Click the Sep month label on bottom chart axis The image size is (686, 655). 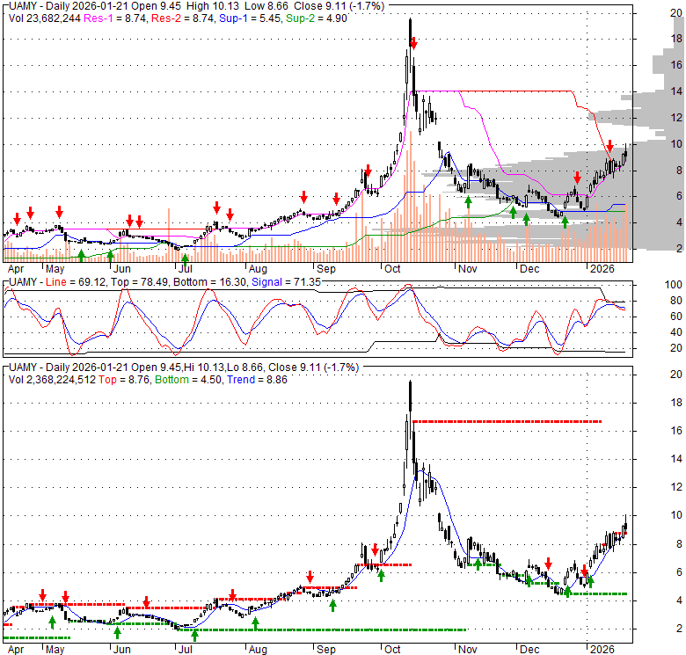click(326, 650)
